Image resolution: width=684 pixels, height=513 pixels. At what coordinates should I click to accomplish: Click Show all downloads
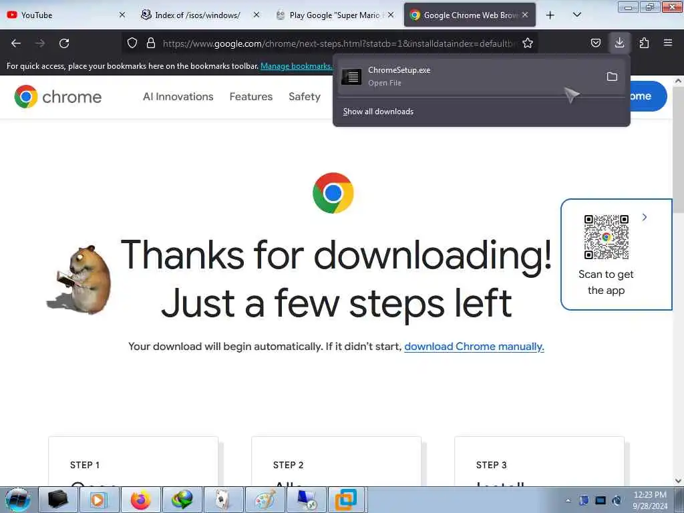(x=378, y=112)
